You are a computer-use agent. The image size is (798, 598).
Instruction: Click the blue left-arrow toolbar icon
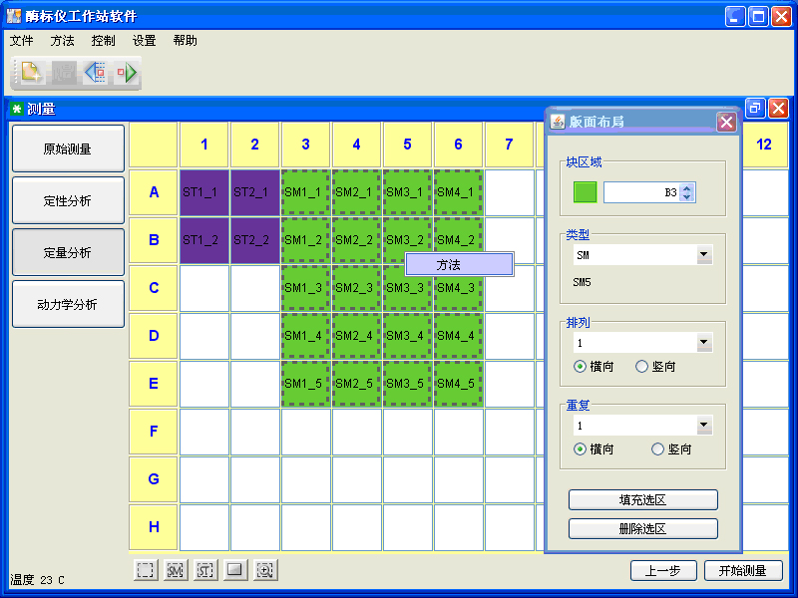[x=95, y=72]
